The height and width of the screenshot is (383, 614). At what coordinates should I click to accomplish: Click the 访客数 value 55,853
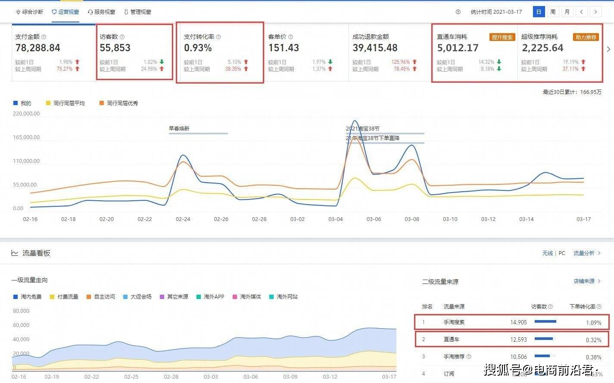[115, 48]
